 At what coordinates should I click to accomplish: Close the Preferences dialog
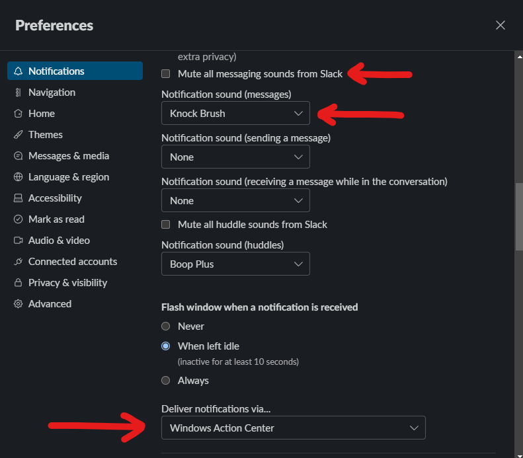(500, 25)
